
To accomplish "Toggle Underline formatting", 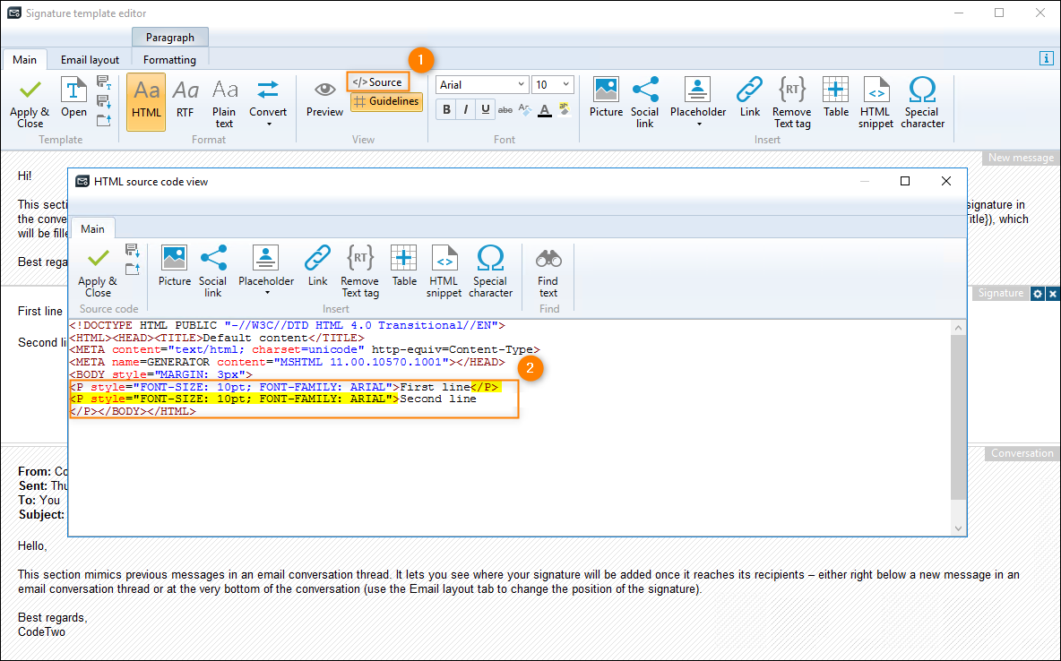I will [485, 109].
